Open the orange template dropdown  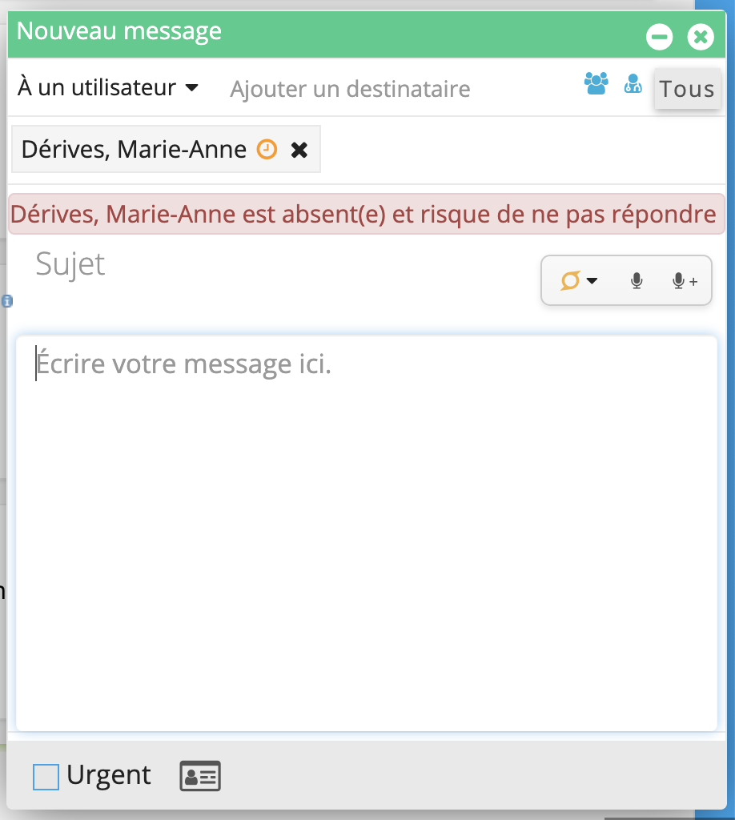click(x=579, y=280)
